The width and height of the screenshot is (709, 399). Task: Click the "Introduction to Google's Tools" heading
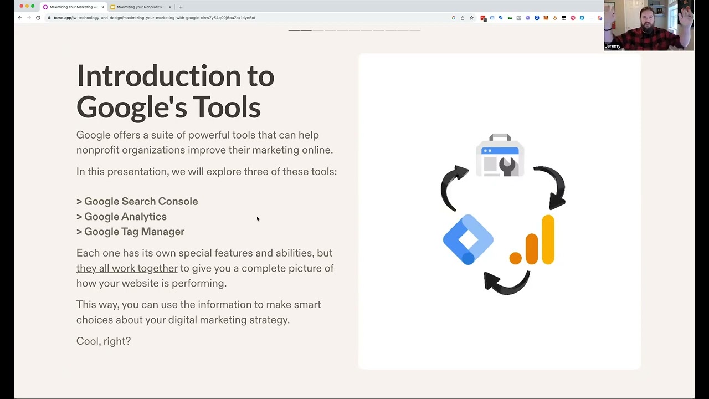[x=176, y=91]
